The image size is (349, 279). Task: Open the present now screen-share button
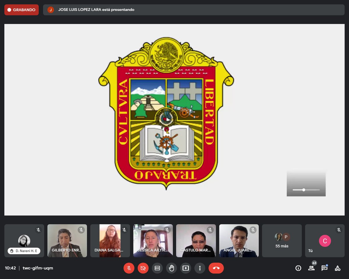186,268
